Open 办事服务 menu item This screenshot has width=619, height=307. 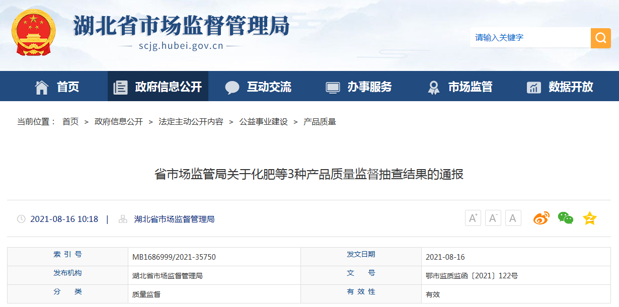coord(359,87)
